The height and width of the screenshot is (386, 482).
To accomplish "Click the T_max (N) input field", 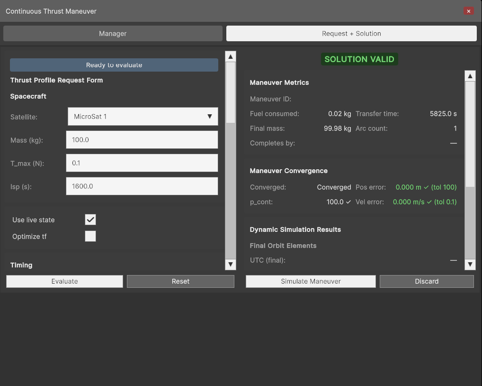I will coord(142,163).
